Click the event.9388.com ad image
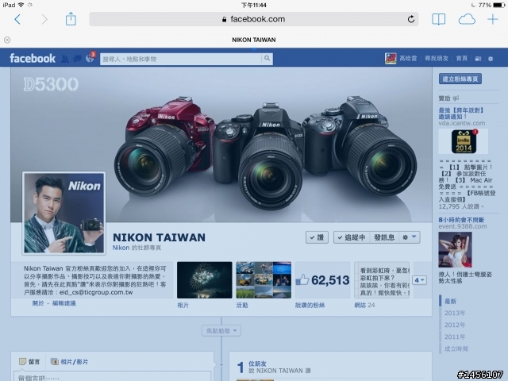 [455, 250]
